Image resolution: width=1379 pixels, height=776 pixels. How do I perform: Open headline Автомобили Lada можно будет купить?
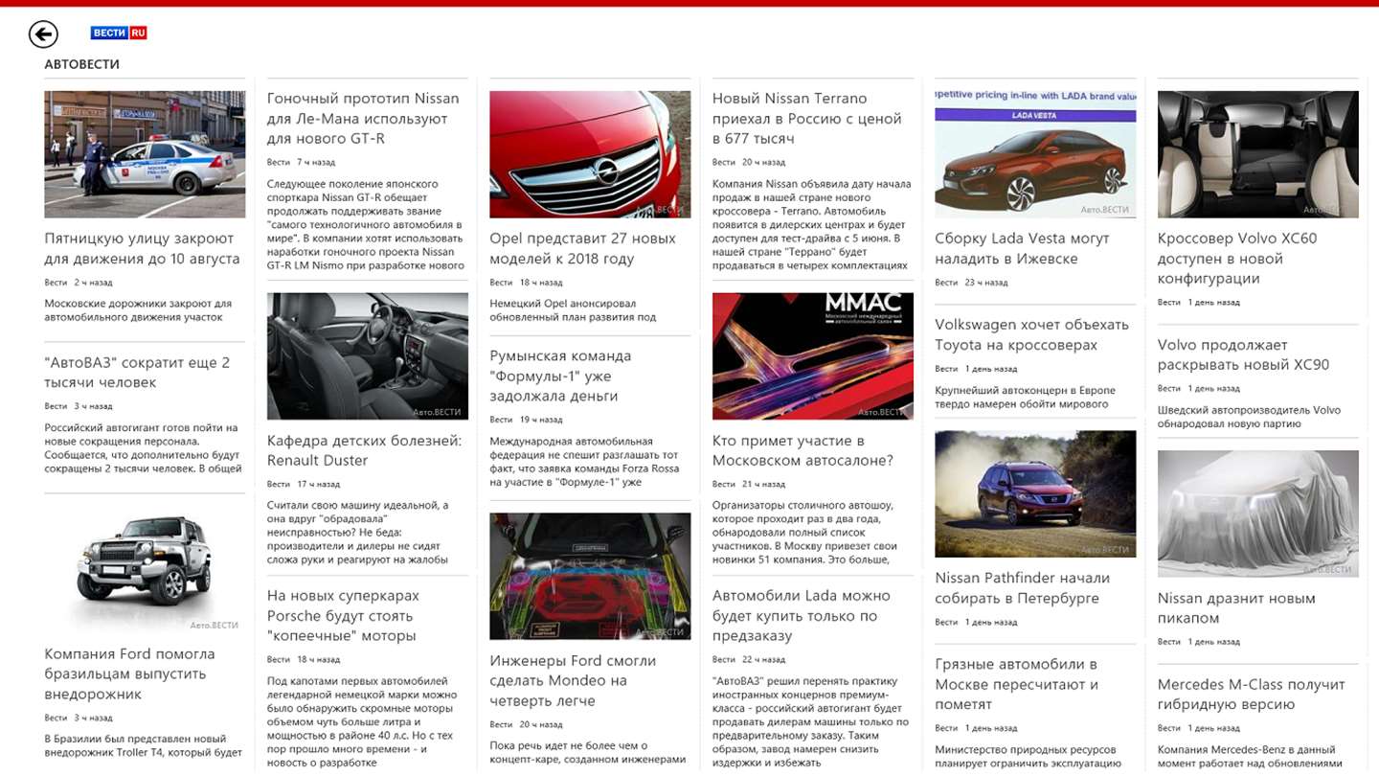point(802,615)
